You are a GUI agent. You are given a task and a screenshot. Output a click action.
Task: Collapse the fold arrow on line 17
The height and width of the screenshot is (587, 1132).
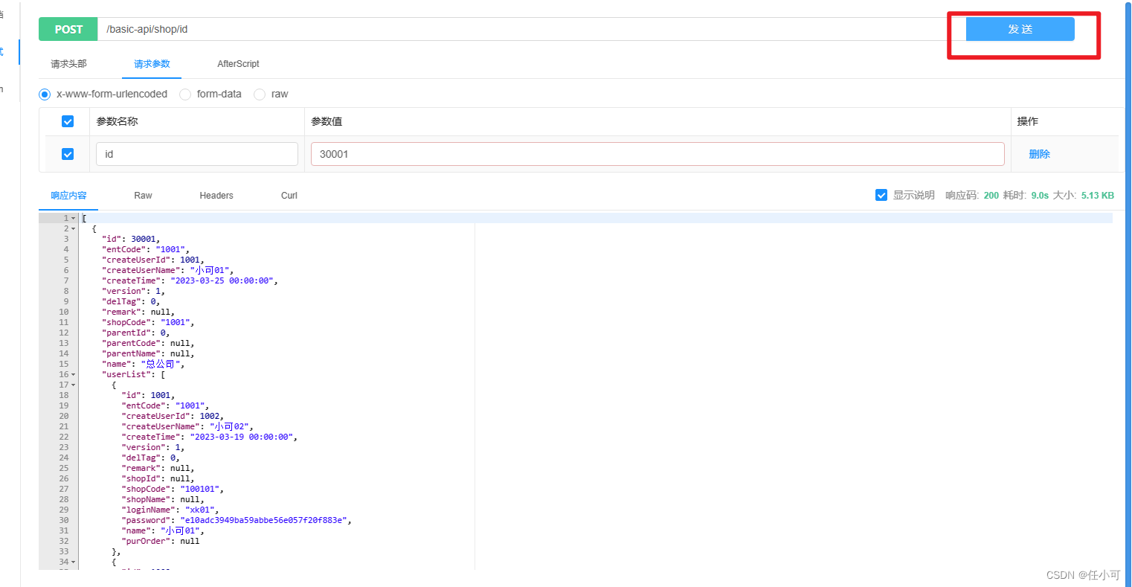tap(73, 385)
